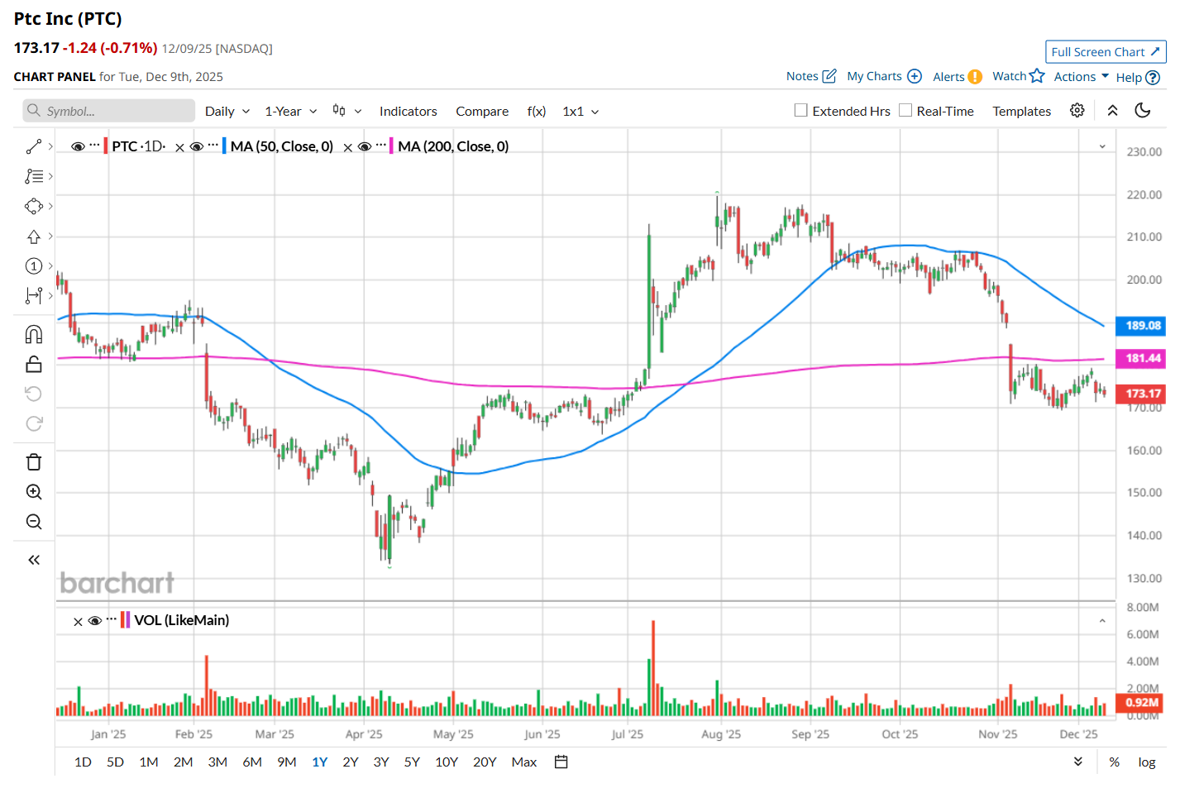Expand the Actions dropdown menu
Screen dimensions: 1199x793
[x=1081, y=77]
